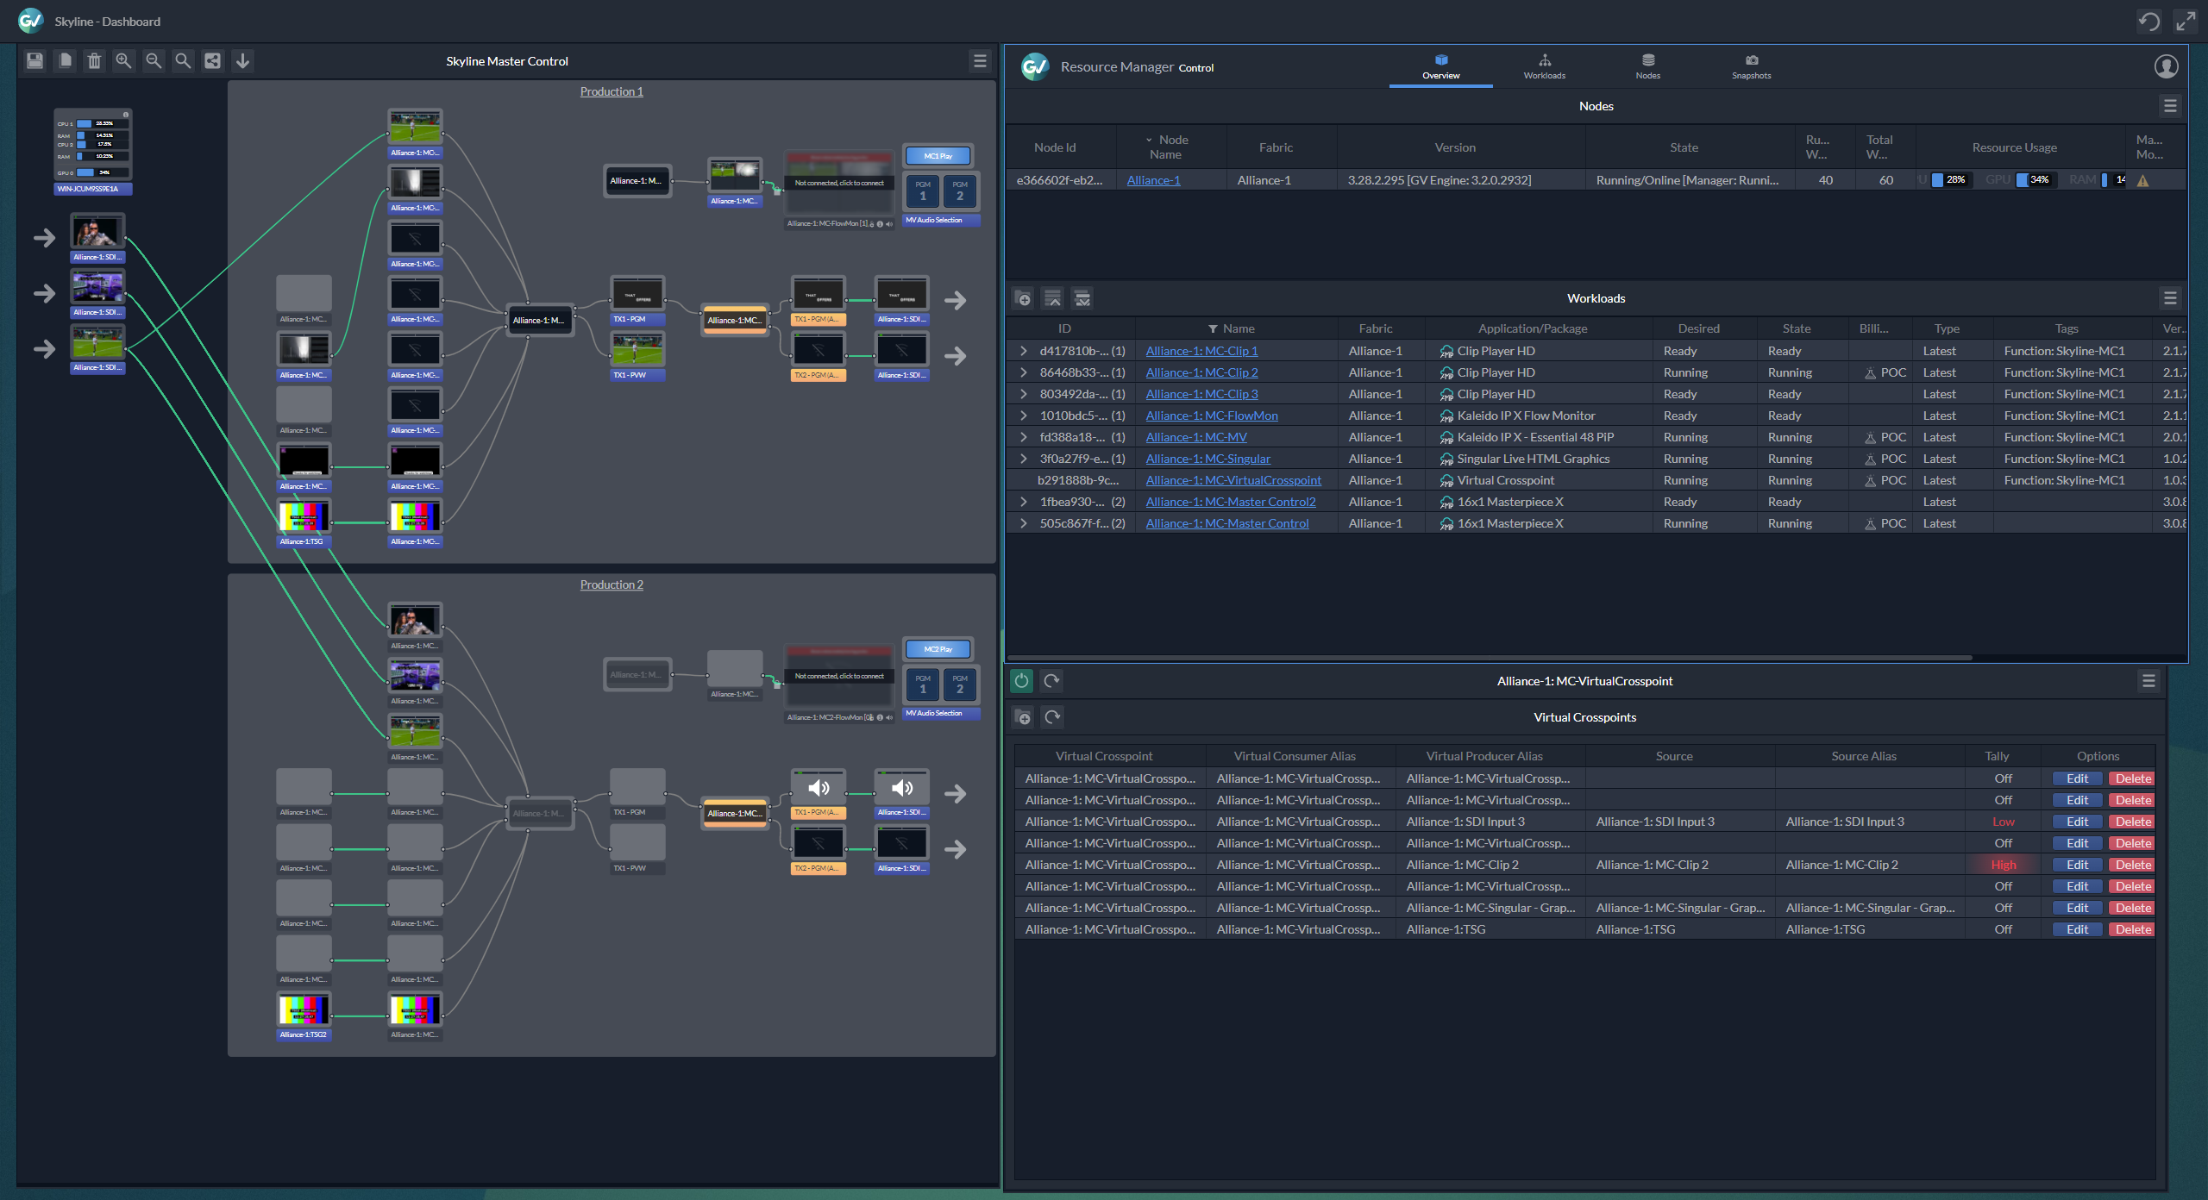Click the add virtual crosspoint icon
Image resolution: width=2208 pixels, height=1200 pixels.
coord(1024,717)
